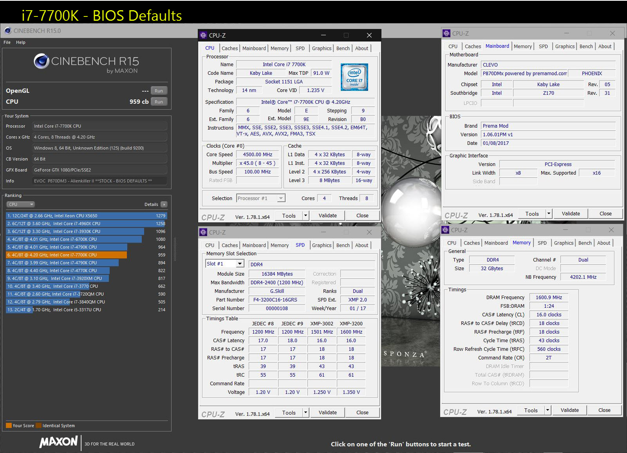Click the Southbridge Z170 field
Viewport: 627px width, 453px height.
[x=548, y=93]
